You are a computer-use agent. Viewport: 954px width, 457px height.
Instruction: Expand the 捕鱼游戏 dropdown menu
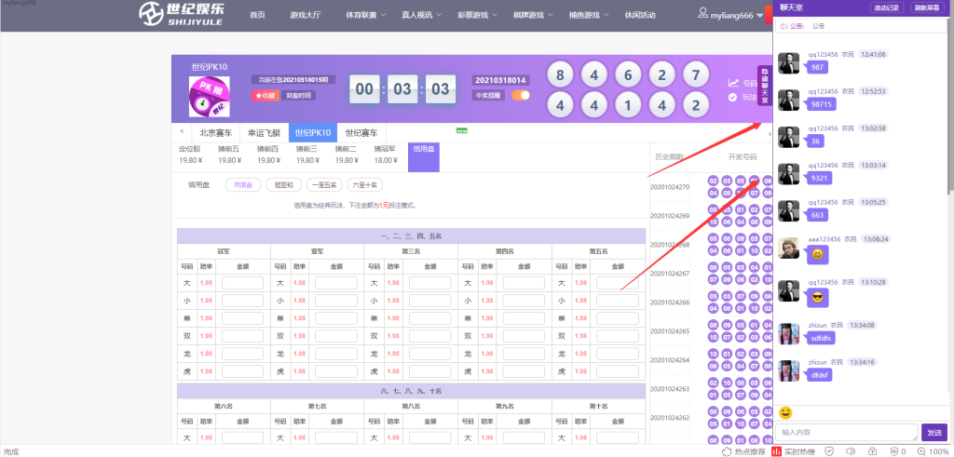point(590,15)
